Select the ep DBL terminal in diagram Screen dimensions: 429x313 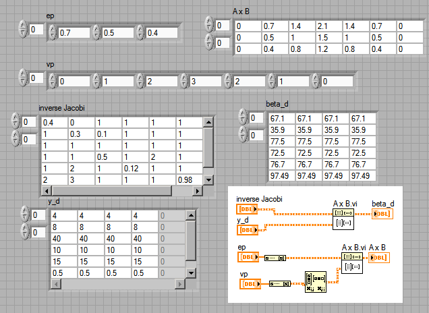[248, 257]
